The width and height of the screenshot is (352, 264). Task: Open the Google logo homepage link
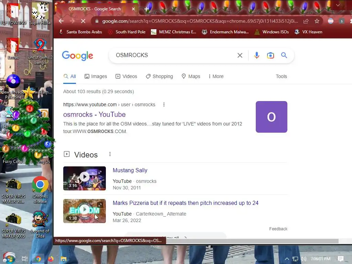(x=77, y=55)
